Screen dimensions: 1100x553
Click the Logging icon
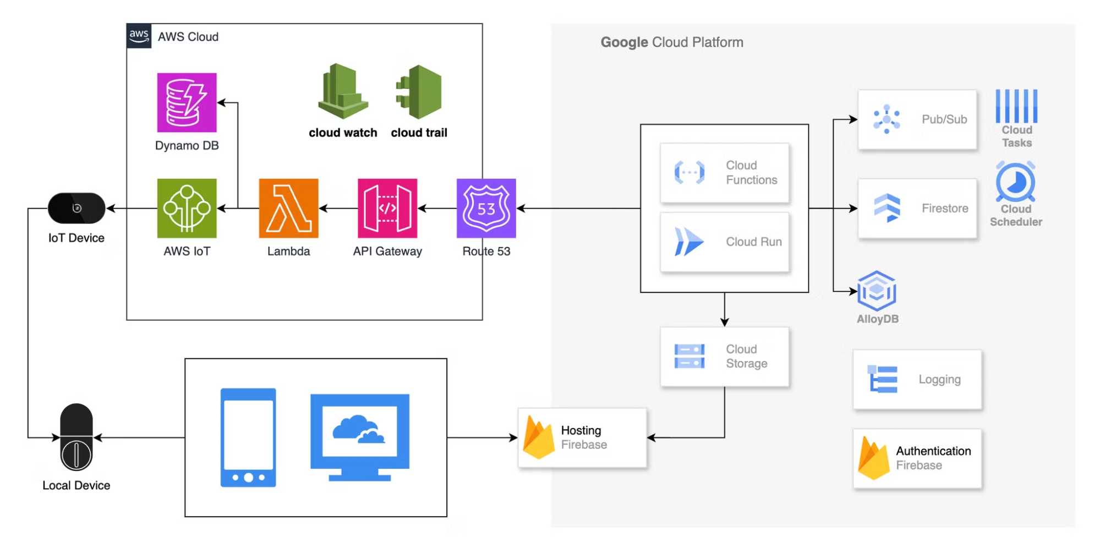coord(883,379)
